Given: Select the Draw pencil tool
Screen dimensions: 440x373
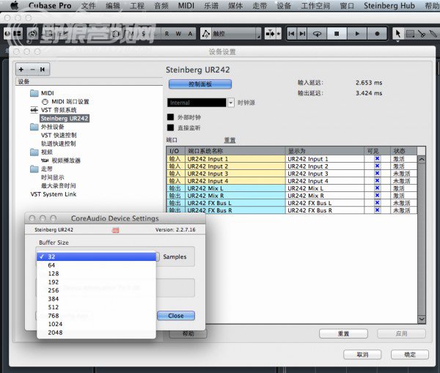Looking at the screenshot, I should [x=433, y=34].
